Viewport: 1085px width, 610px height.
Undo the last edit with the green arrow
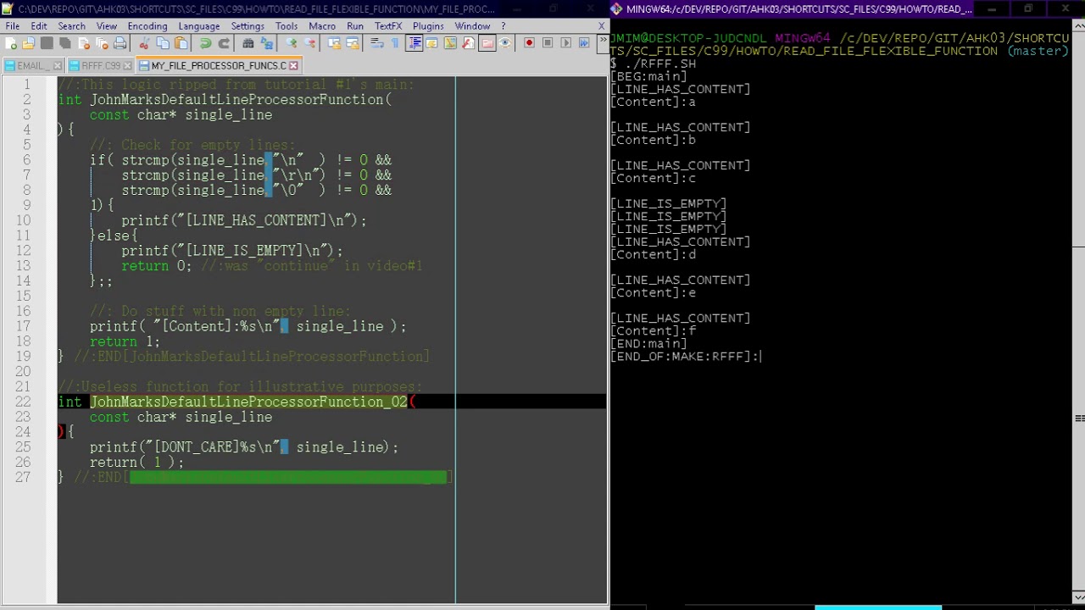[205, 43]
